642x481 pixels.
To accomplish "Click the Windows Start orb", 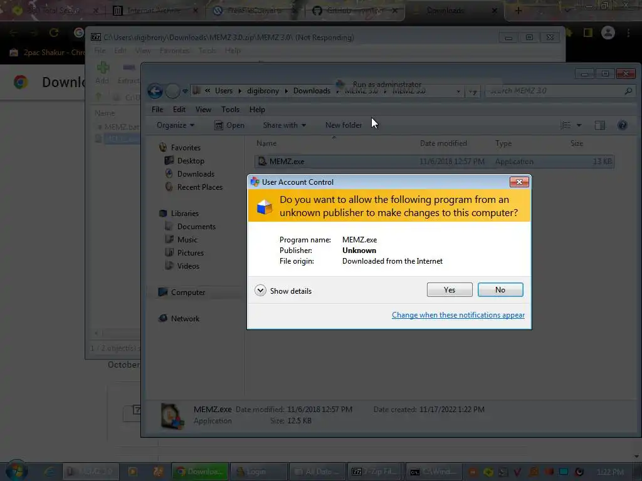I will 16,471.
